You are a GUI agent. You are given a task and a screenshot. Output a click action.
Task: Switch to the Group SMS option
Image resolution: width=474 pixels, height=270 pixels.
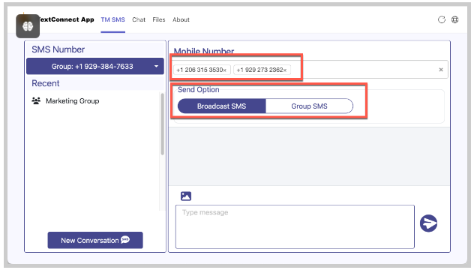(x=309, y=106)
